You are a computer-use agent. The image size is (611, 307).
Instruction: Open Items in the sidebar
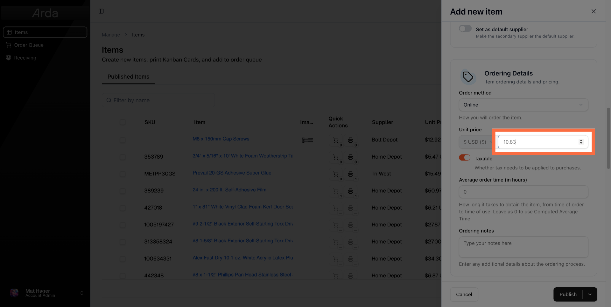pyautogui.click(x=45, y=32)
